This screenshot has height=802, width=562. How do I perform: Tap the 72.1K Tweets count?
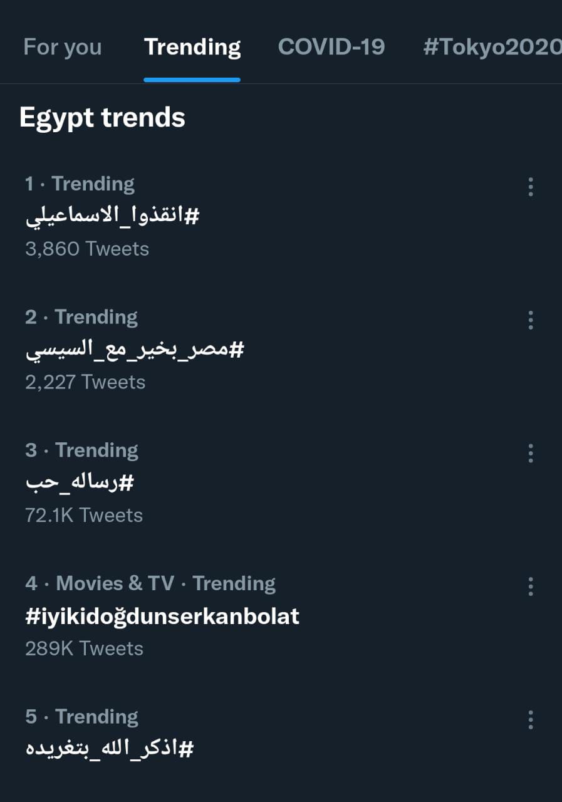coord(84,515)
